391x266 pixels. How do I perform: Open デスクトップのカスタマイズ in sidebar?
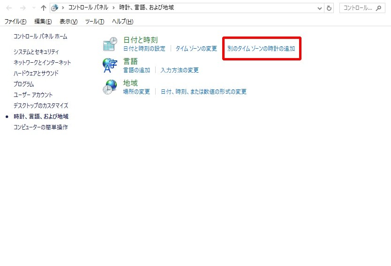coord(41,105)
